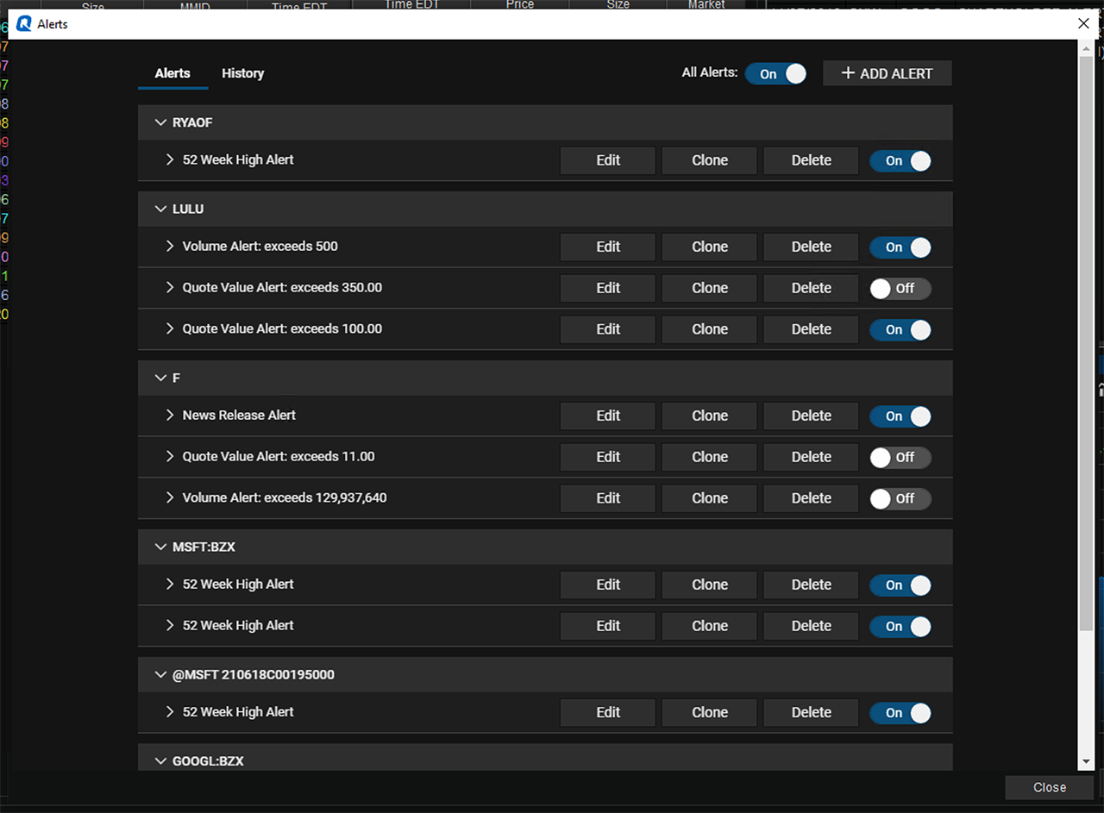Collapse the GOOGL:BZX group

(160, 760)
